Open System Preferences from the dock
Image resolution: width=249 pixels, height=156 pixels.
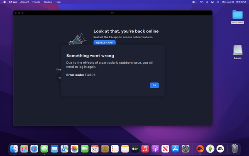point(186,149)
